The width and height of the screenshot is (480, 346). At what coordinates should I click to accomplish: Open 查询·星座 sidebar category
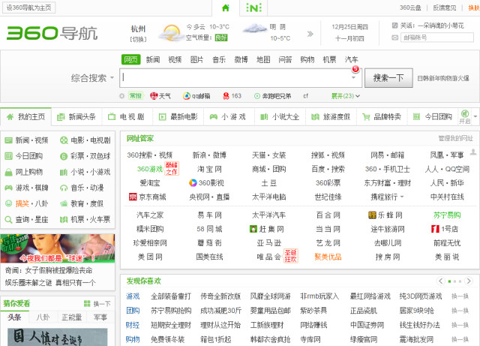click(x=27, y=219)
